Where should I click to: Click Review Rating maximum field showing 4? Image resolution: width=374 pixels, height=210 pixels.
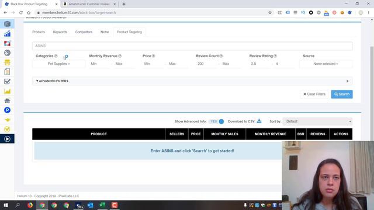(285, 64)
